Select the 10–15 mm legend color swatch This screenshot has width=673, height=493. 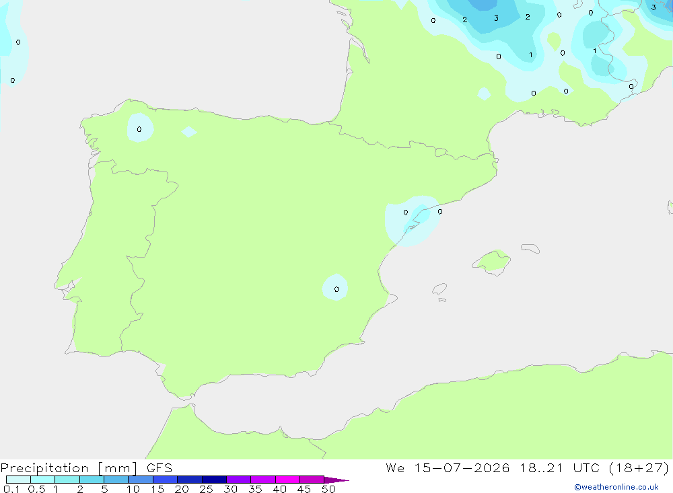coord(141,480)
